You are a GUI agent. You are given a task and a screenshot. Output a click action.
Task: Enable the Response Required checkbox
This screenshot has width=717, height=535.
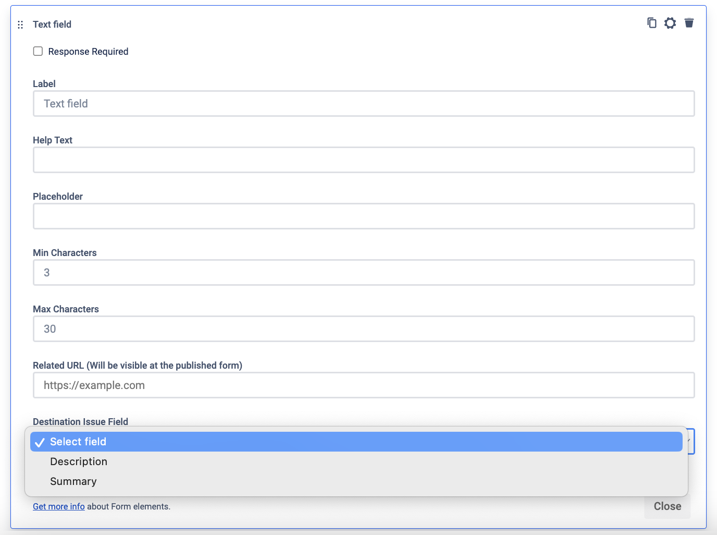point(38,51)
